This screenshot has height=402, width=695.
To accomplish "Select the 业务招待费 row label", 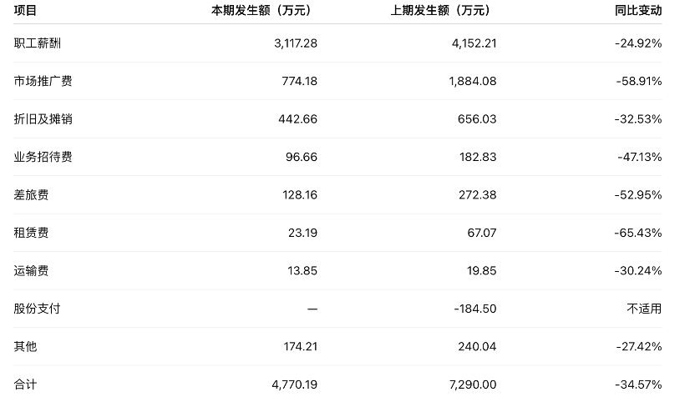I will point(43,157).
